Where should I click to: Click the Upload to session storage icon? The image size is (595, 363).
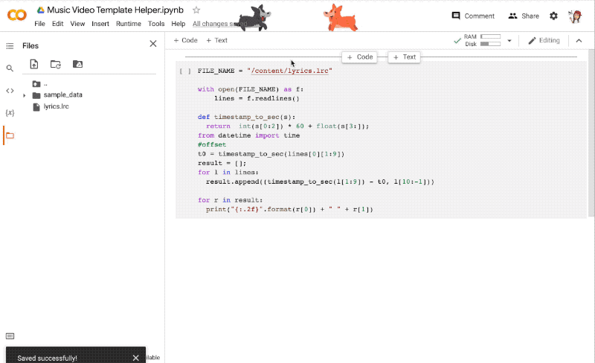tap(34, 65)
